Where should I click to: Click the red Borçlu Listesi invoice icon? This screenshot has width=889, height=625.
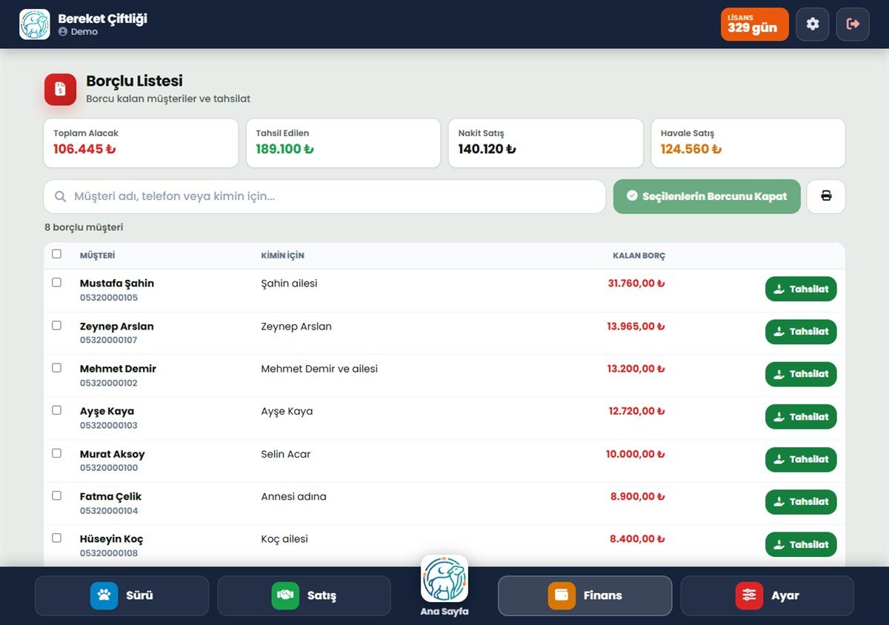tap(60, 89)
